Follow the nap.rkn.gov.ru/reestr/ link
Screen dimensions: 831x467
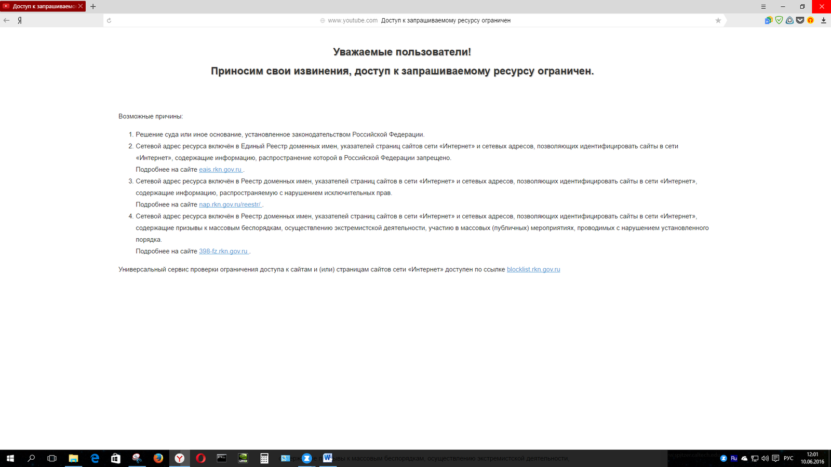coord(230,204)
